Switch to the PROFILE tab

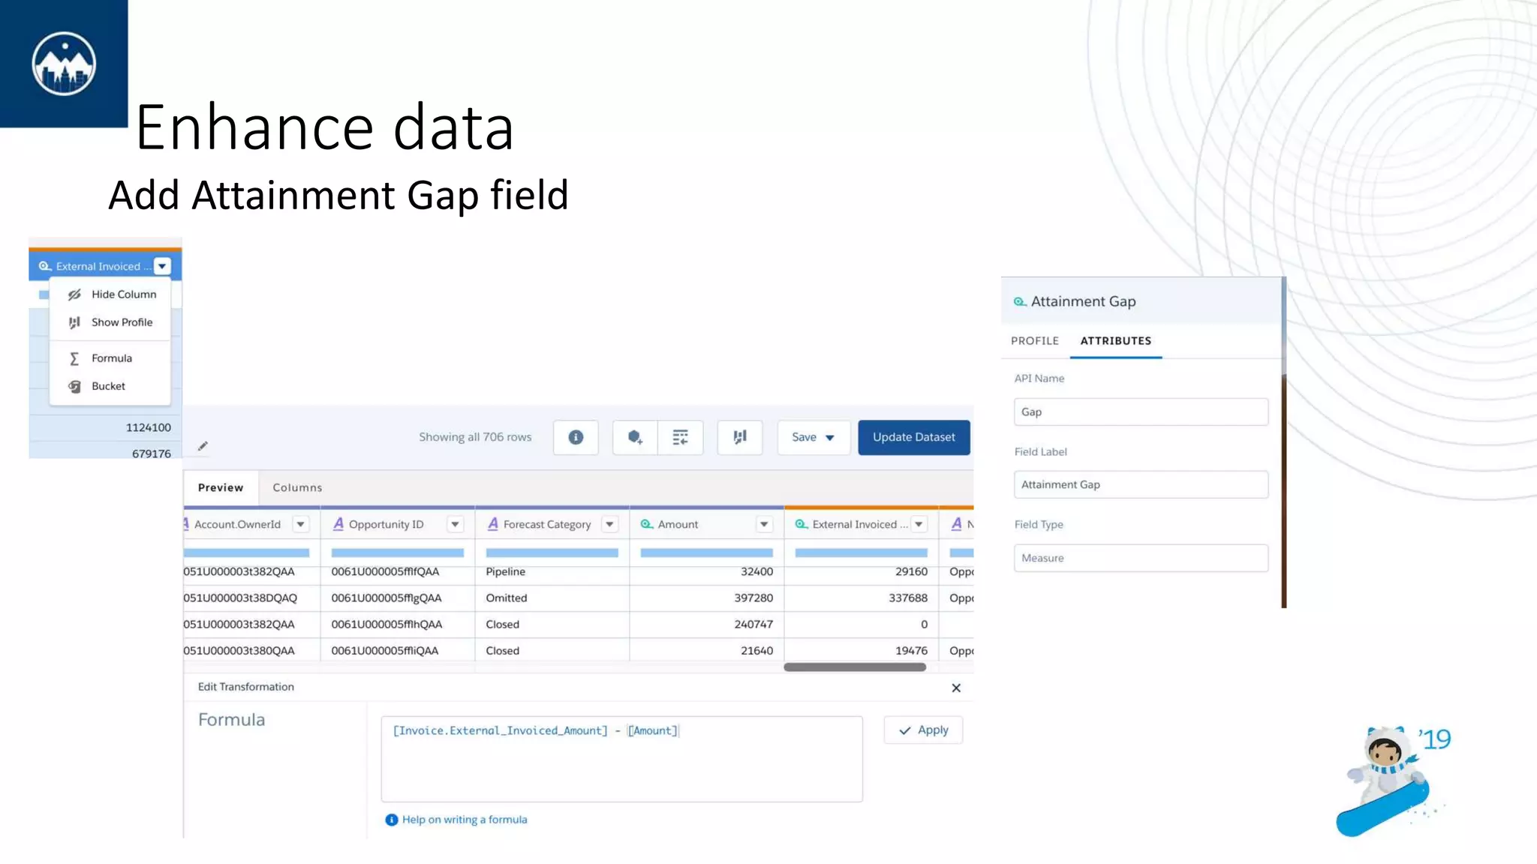(x=1035, y=340)
